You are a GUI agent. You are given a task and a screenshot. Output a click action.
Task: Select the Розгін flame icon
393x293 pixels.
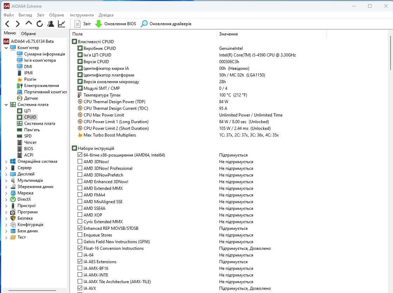click(x=20, y=79)
